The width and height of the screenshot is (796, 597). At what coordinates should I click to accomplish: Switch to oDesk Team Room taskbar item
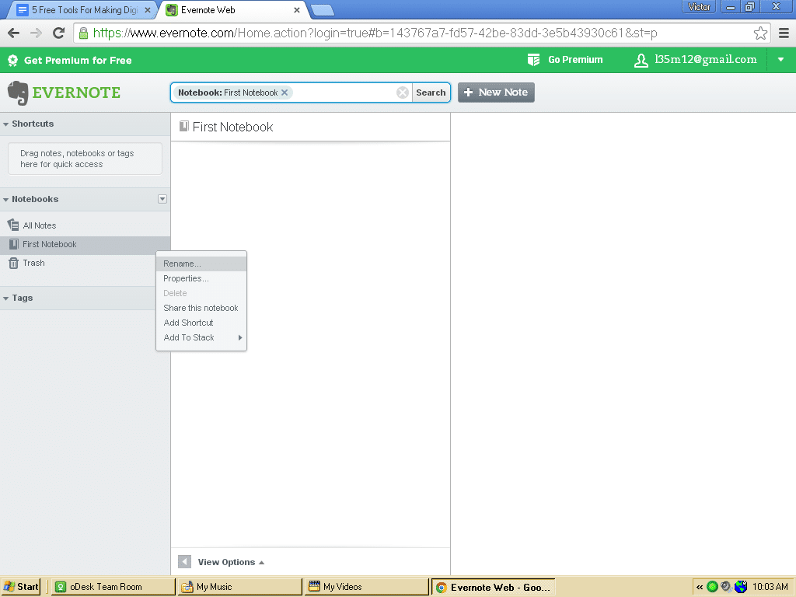(113, 587)
